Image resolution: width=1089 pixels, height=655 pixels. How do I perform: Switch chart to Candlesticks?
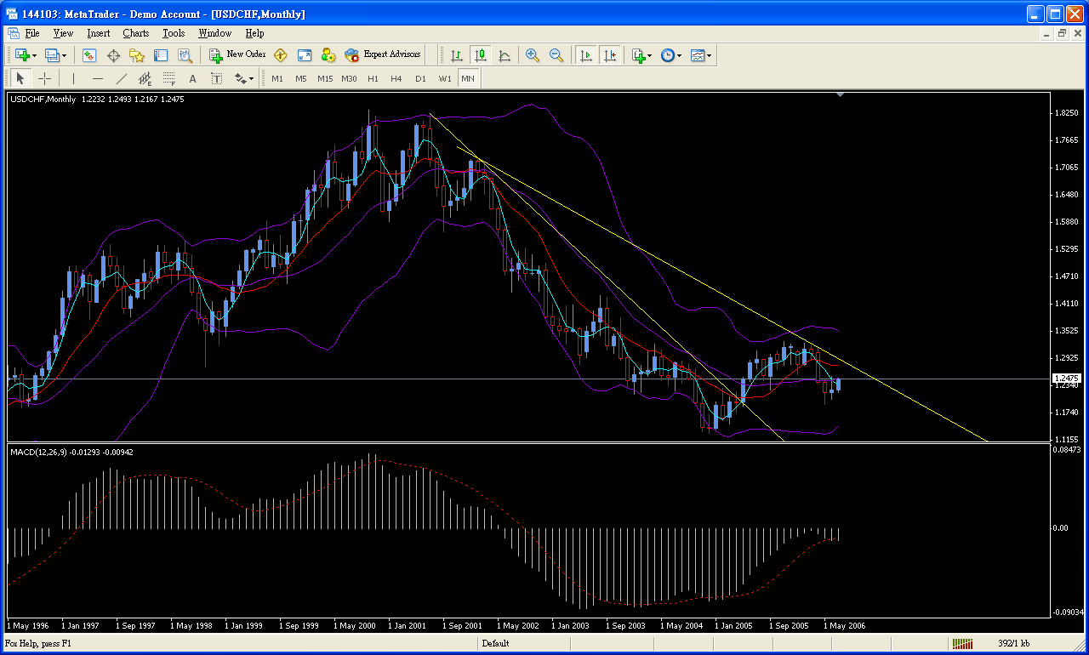tap(481, 55)
